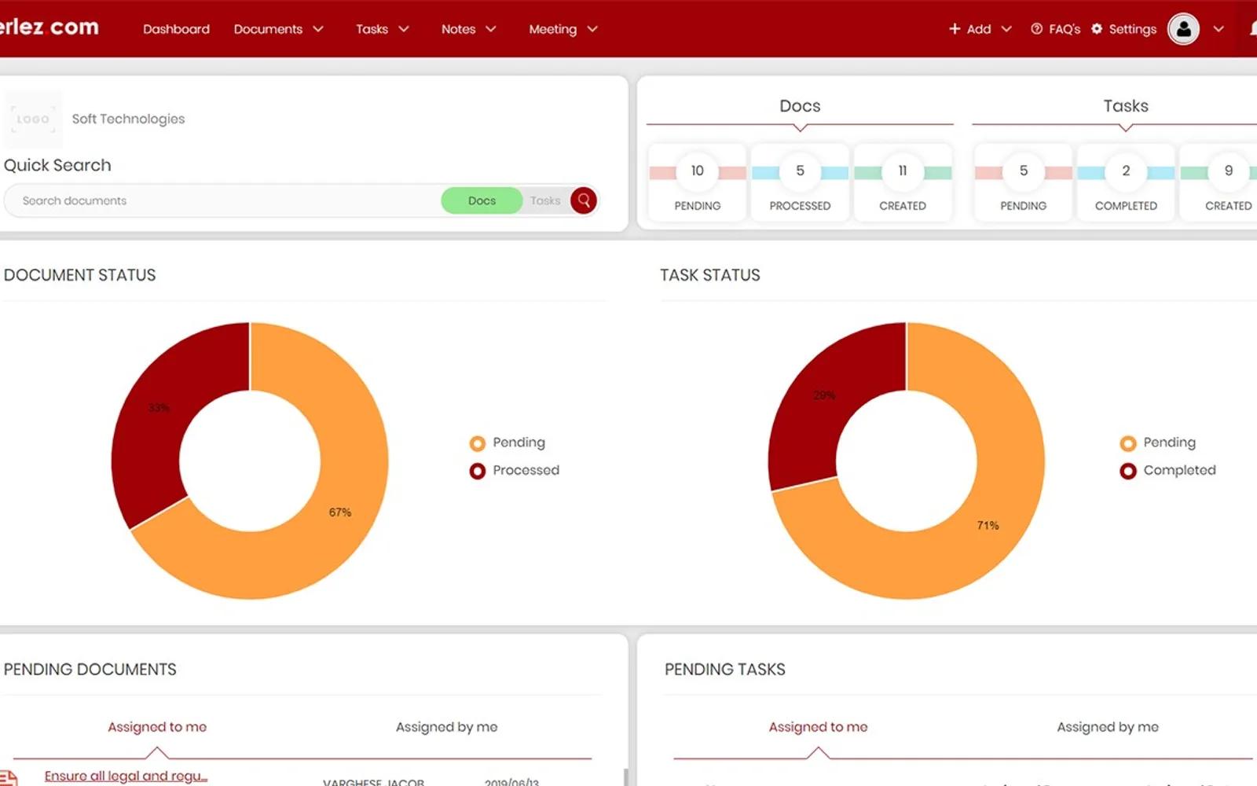This screenshot has width=1257, height=786.
Task: Click the Tasks summary header
Action: 1126,106
